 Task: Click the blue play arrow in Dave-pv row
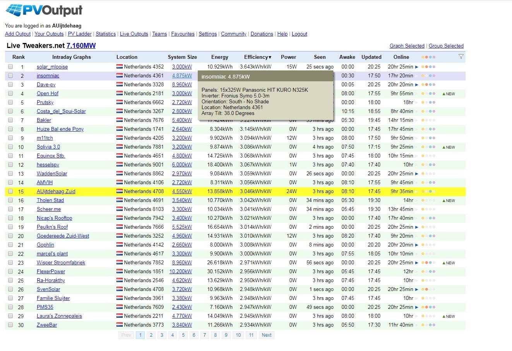tap(417, 85)
